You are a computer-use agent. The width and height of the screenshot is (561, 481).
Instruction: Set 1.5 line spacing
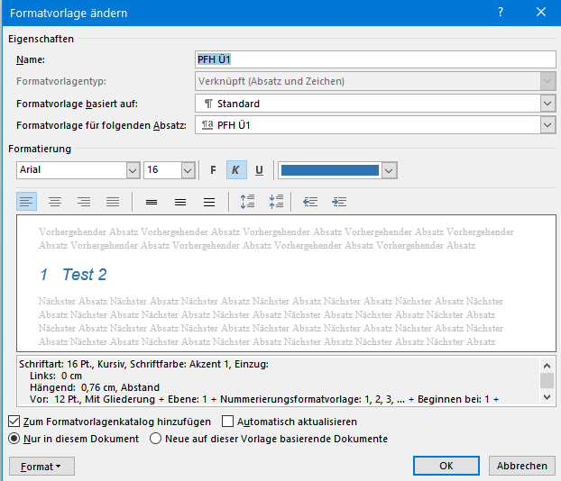pos(180,202)
